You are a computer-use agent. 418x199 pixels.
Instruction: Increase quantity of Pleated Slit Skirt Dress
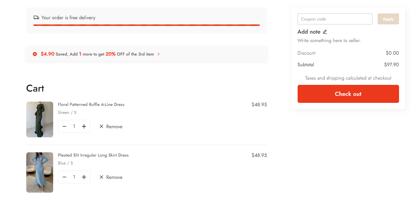tap(84, 177)
